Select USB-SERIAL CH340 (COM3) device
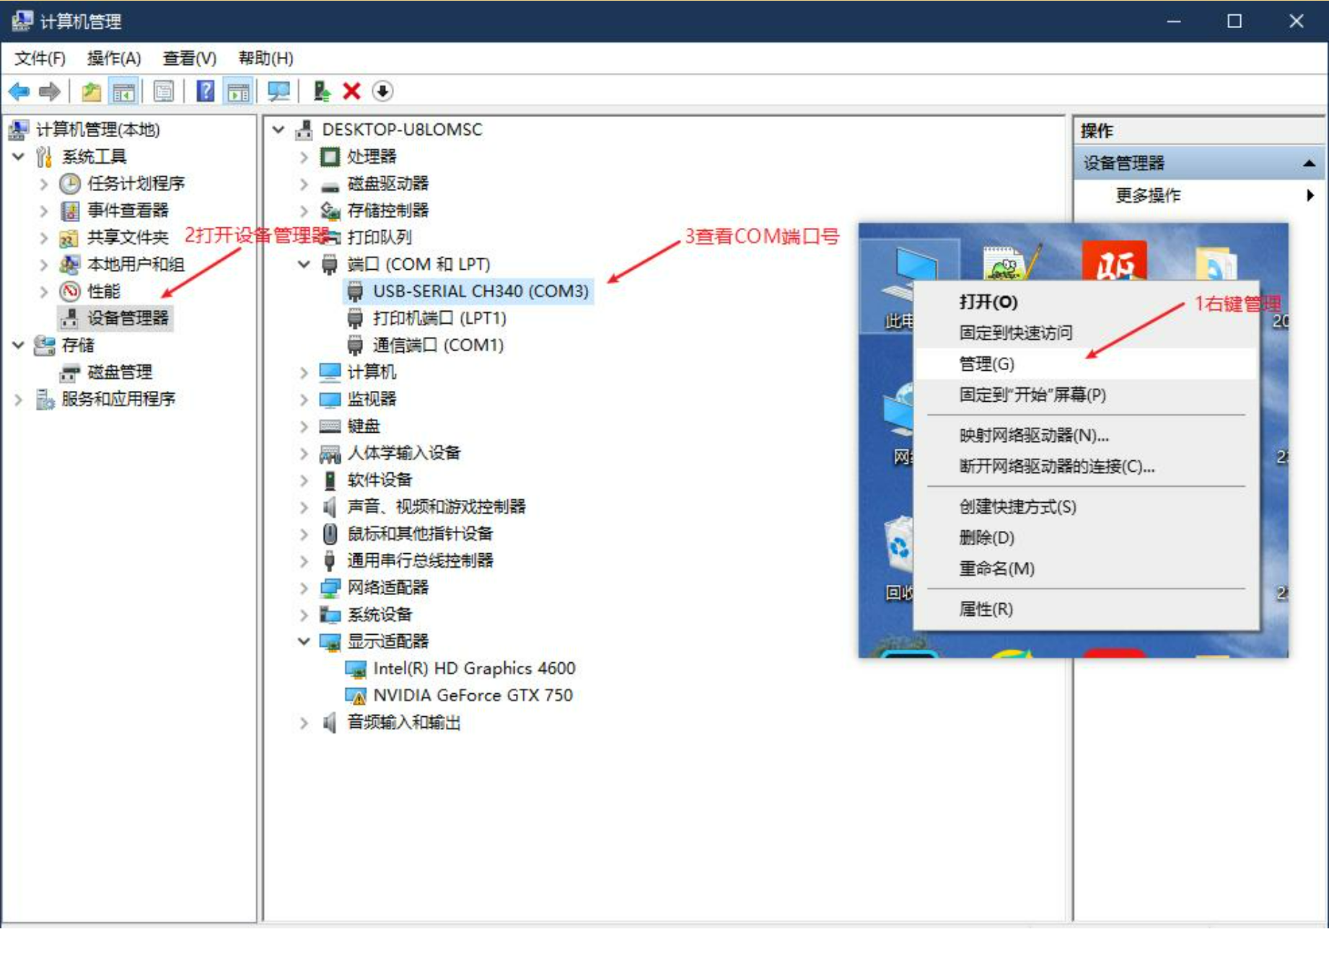The width and height of the screenshot is (1329, 955). (480, 291)
